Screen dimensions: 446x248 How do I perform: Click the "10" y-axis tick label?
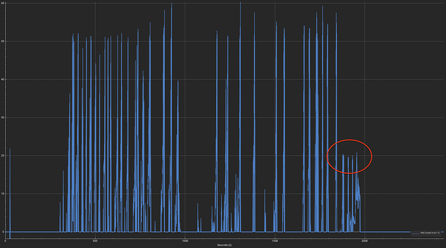[x=3, y=194]
